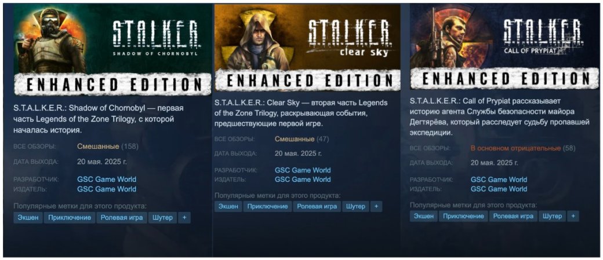The image size is (603, 260).
Task: View В основном отрицательные reviews
Action: [x=515, y=148]
